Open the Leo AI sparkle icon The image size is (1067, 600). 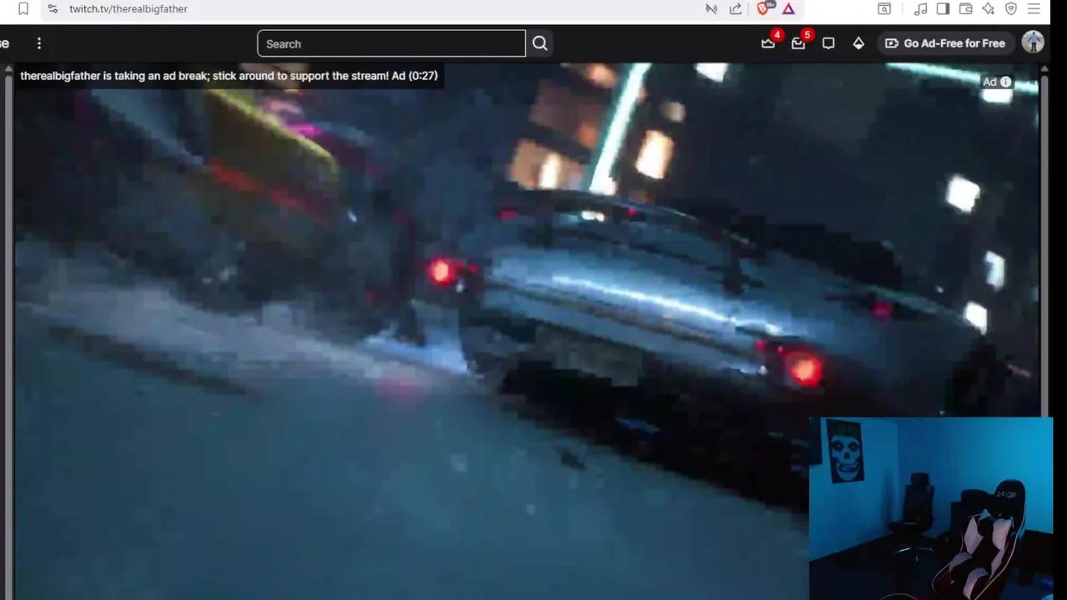[989, 8]
